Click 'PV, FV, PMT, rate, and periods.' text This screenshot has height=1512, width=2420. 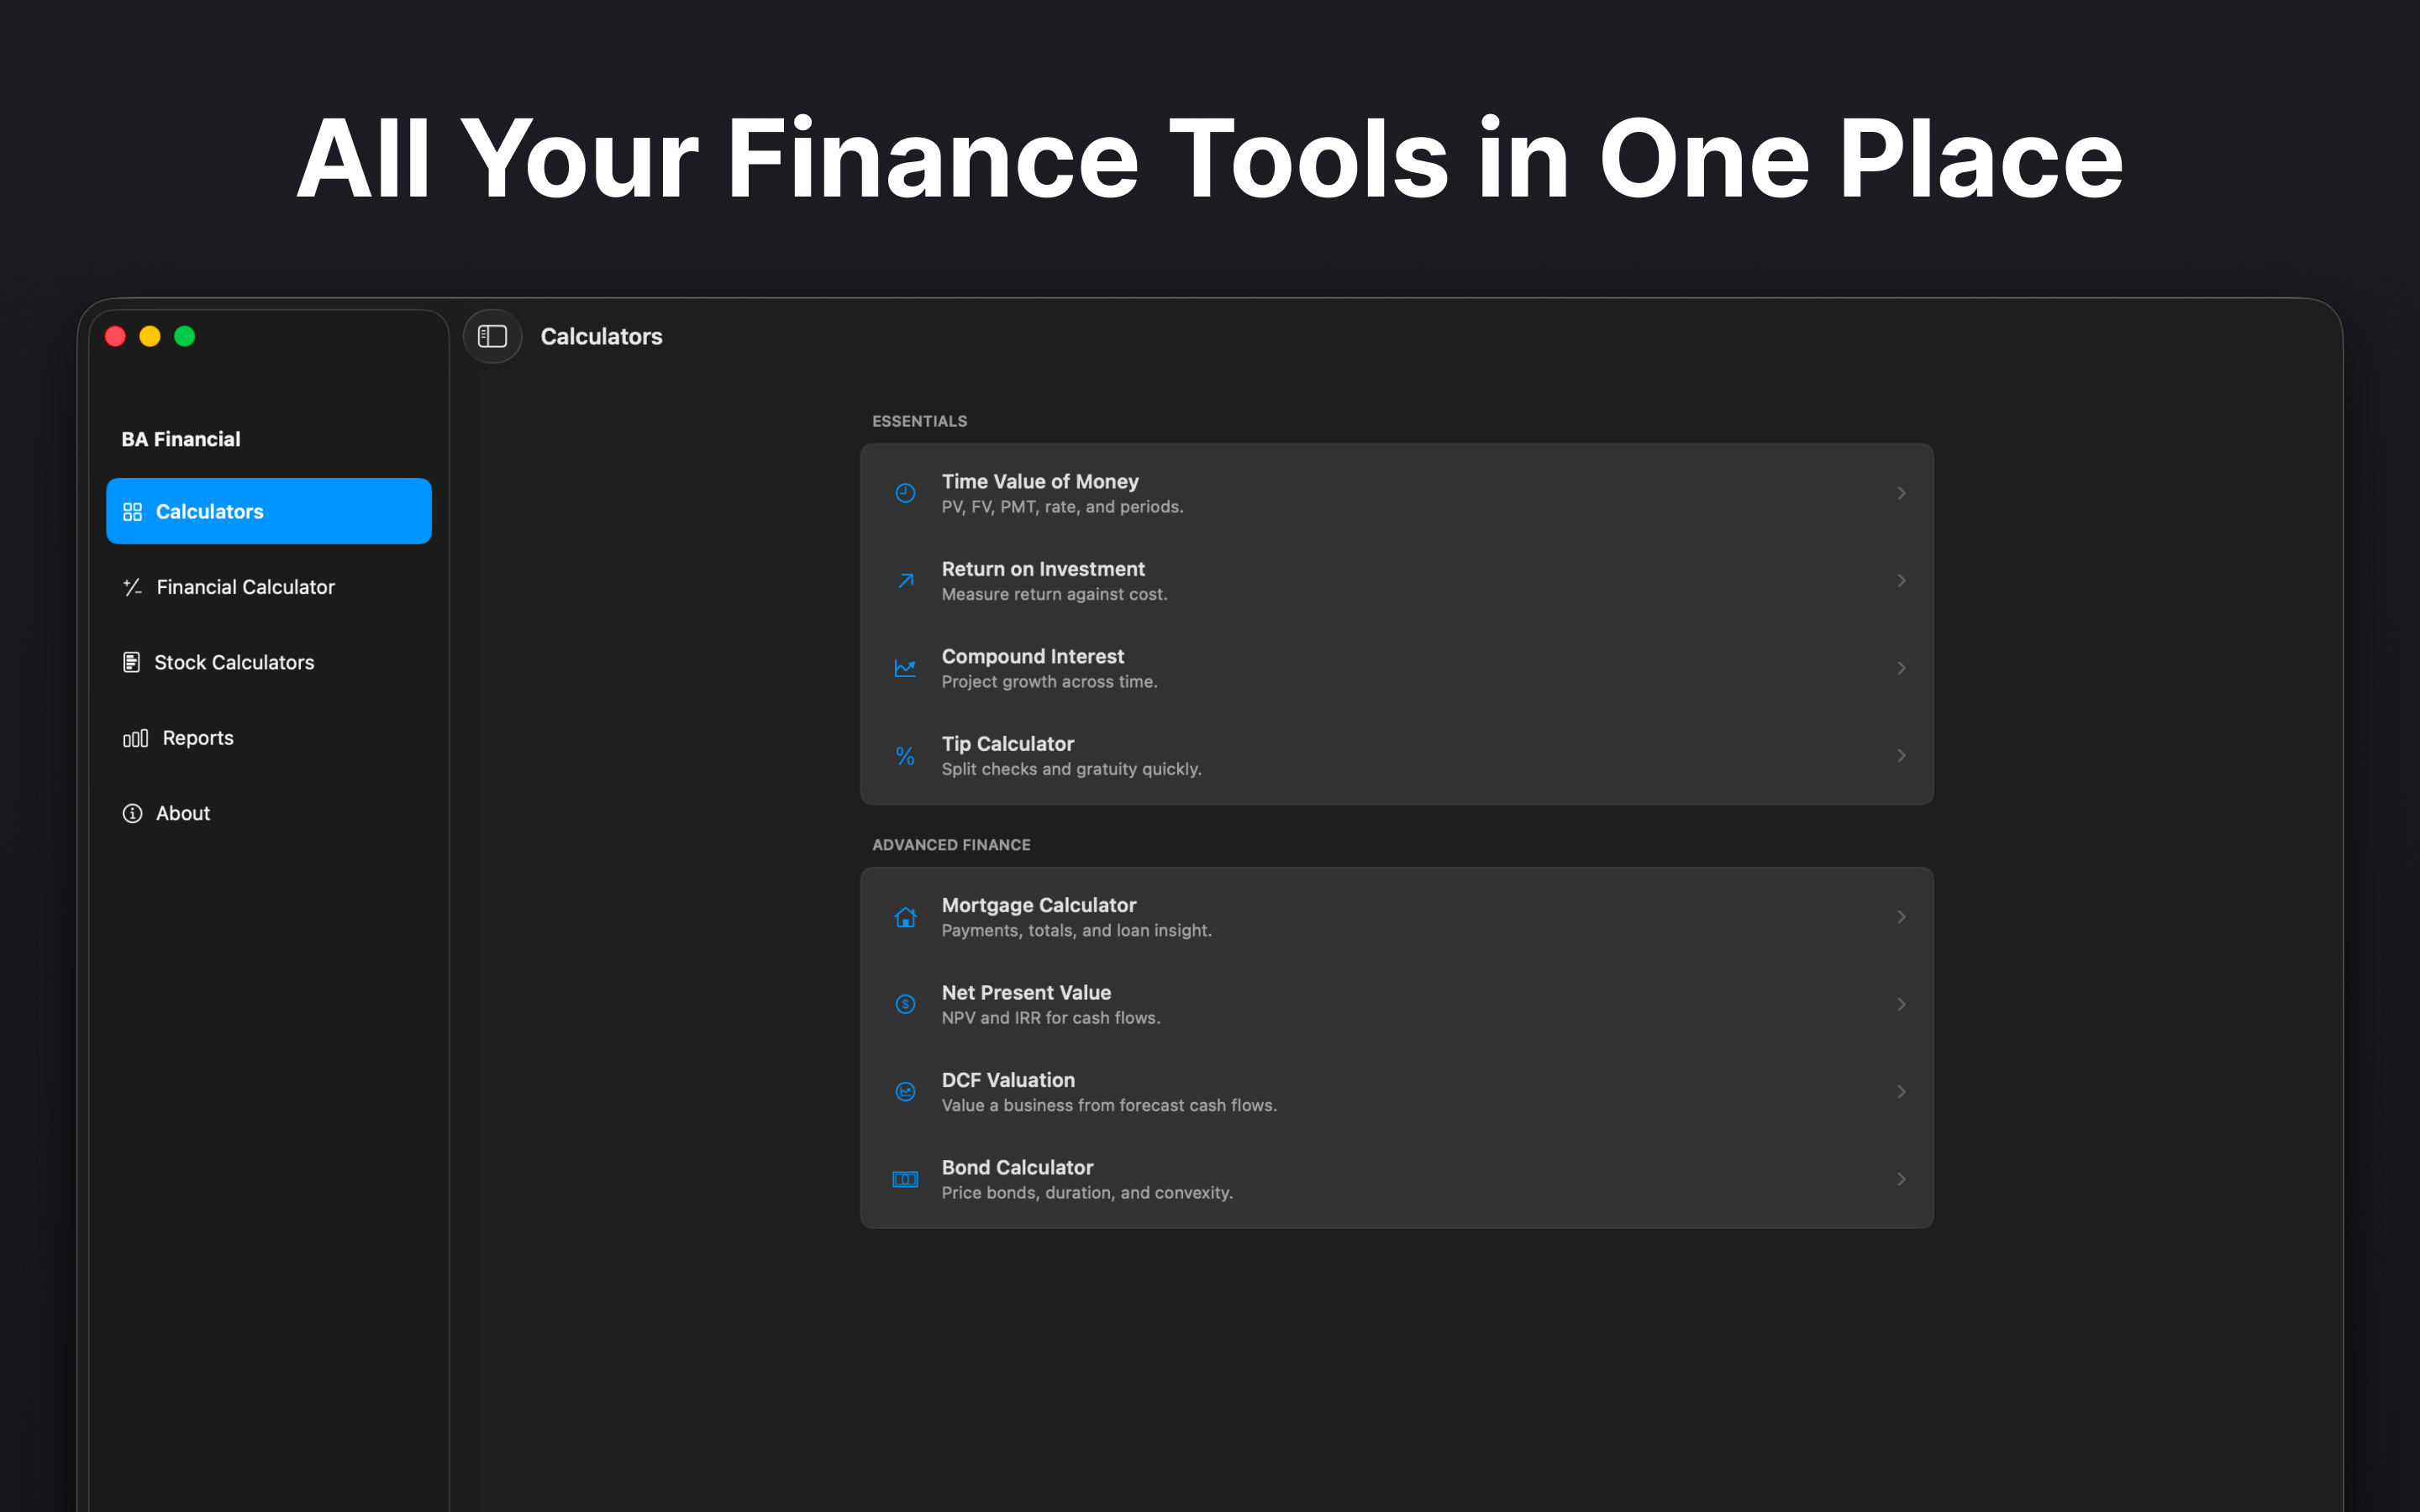1062,507
